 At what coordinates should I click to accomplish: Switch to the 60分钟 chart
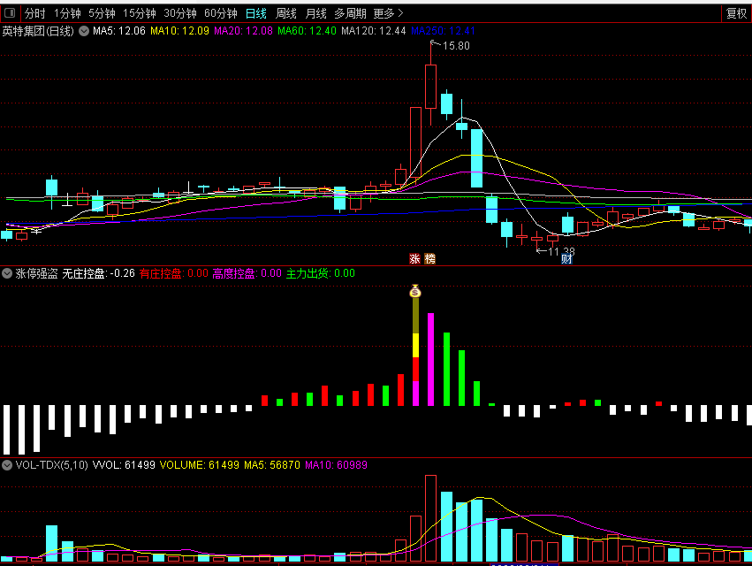click(221, 13)
